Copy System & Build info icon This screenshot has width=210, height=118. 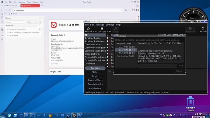(65, 35)
